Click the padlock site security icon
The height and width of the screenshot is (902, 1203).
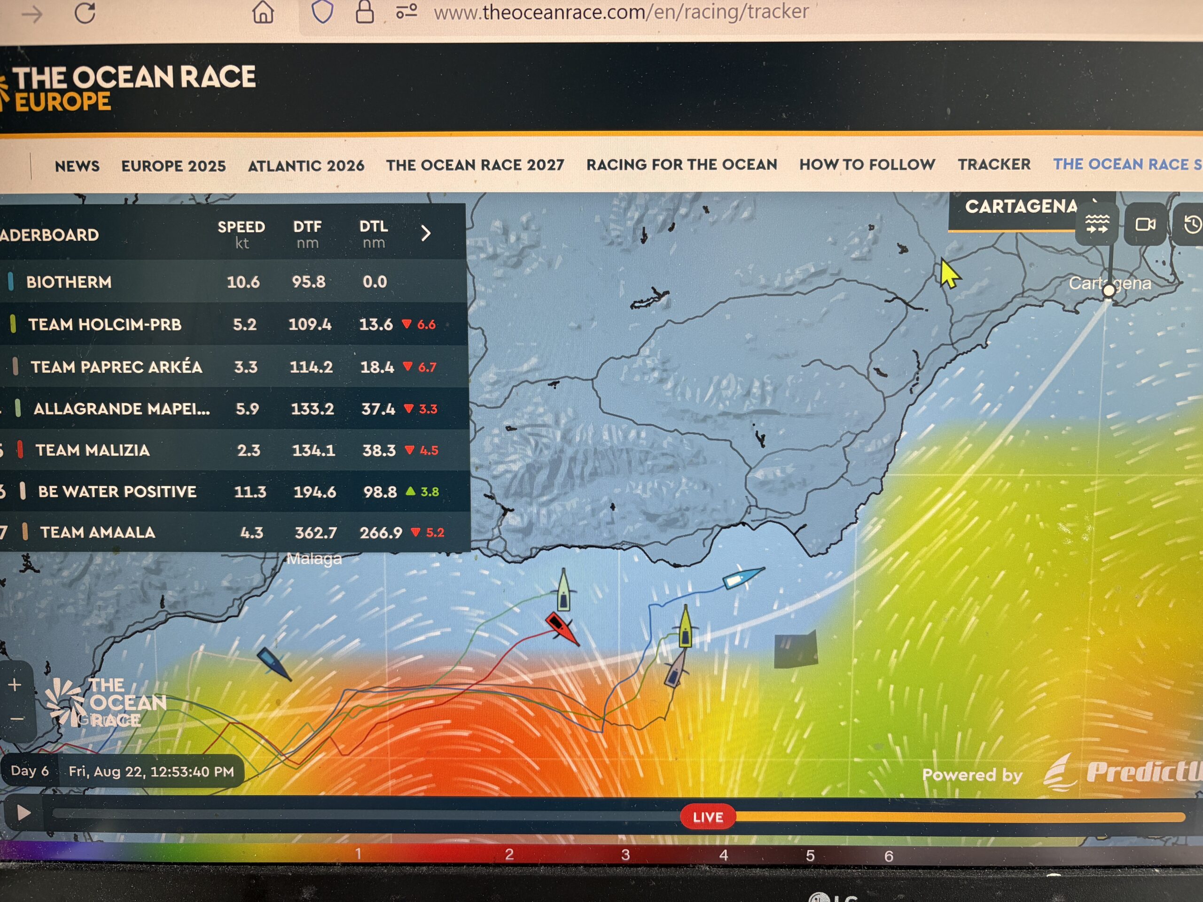click(364, 11)
